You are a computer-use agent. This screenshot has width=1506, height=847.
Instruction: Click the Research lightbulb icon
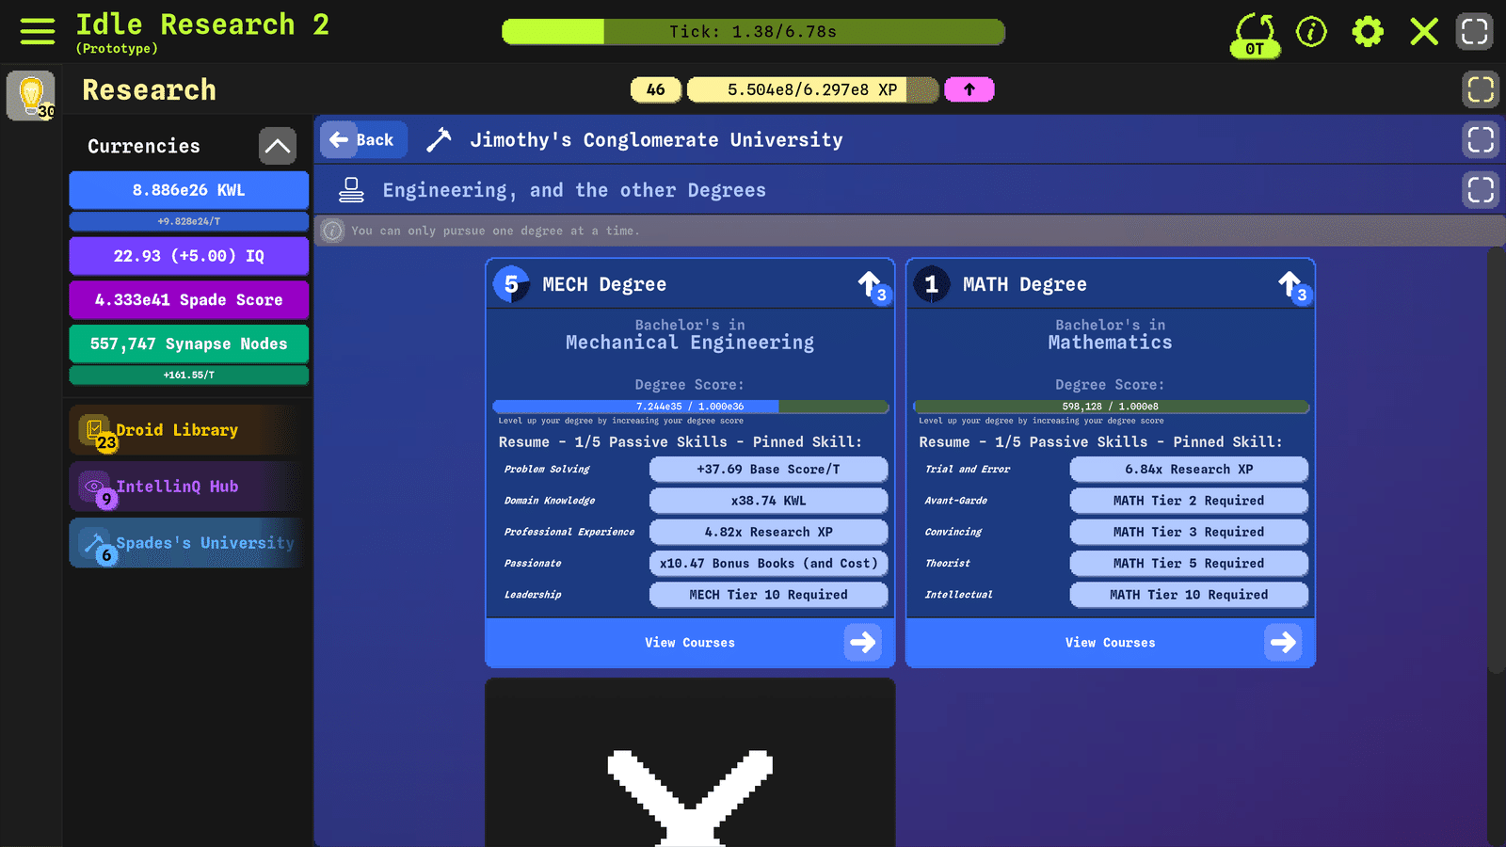tap(31, 95)
